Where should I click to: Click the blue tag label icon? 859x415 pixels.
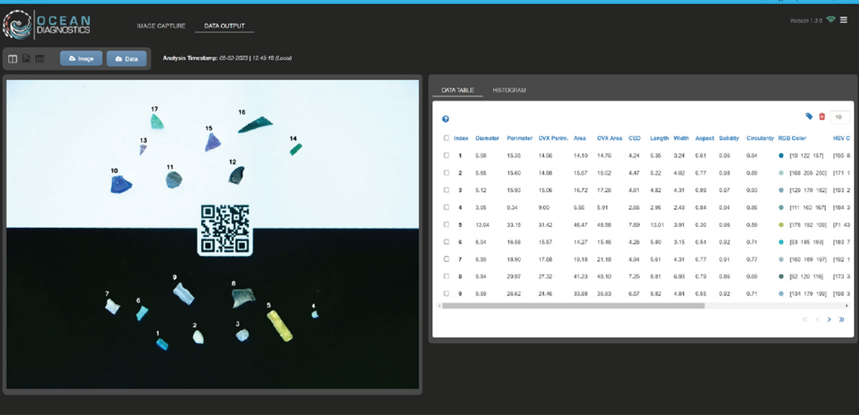coord(809,116)
